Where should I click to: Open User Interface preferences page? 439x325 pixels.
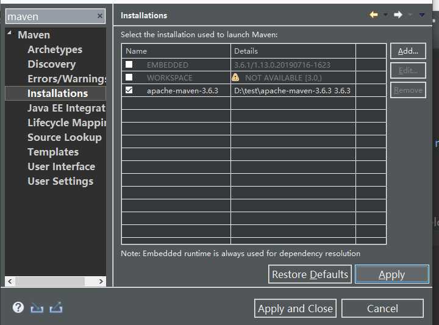pos(62,166)
